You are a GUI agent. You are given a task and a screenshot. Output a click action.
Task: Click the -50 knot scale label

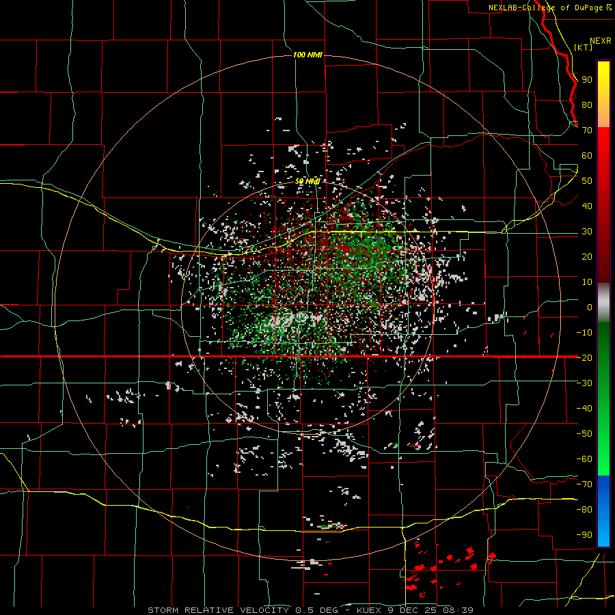584,434
